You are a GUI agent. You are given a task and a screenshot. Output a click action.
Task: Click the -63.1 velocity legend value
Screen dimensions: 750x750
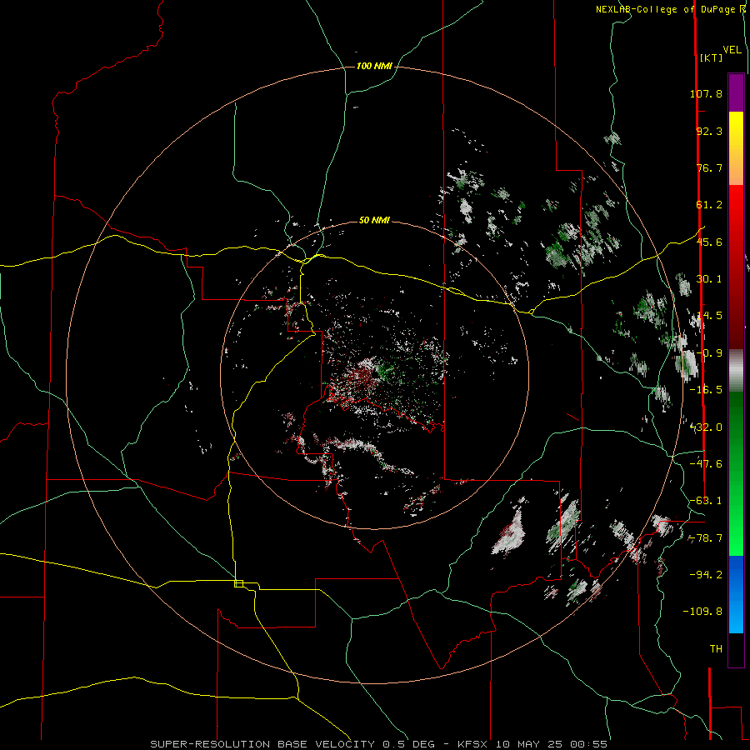706,501
